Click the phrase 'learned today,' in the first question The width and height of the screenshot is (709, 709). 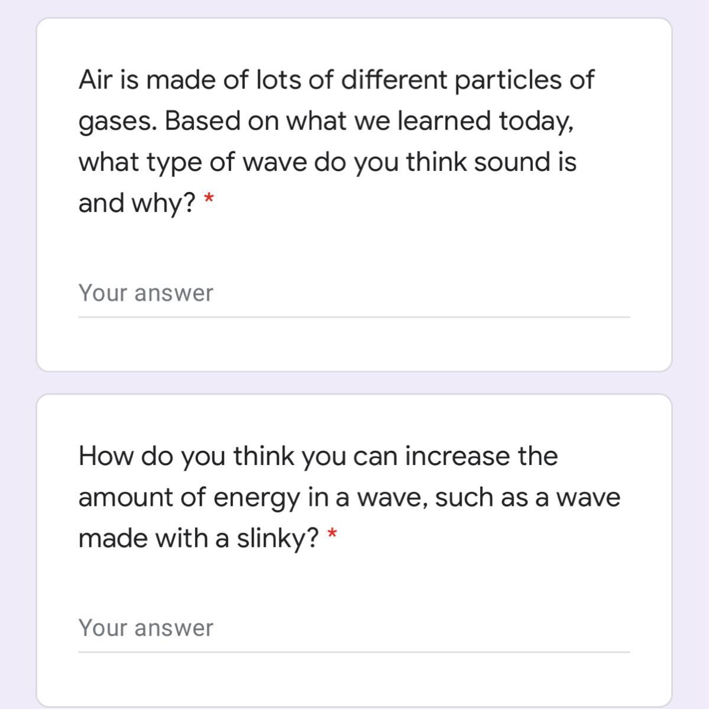(x=485, y=121)
